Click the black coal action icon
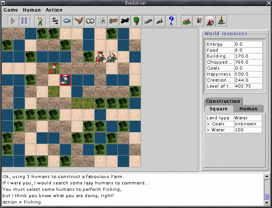 [125, 21]
